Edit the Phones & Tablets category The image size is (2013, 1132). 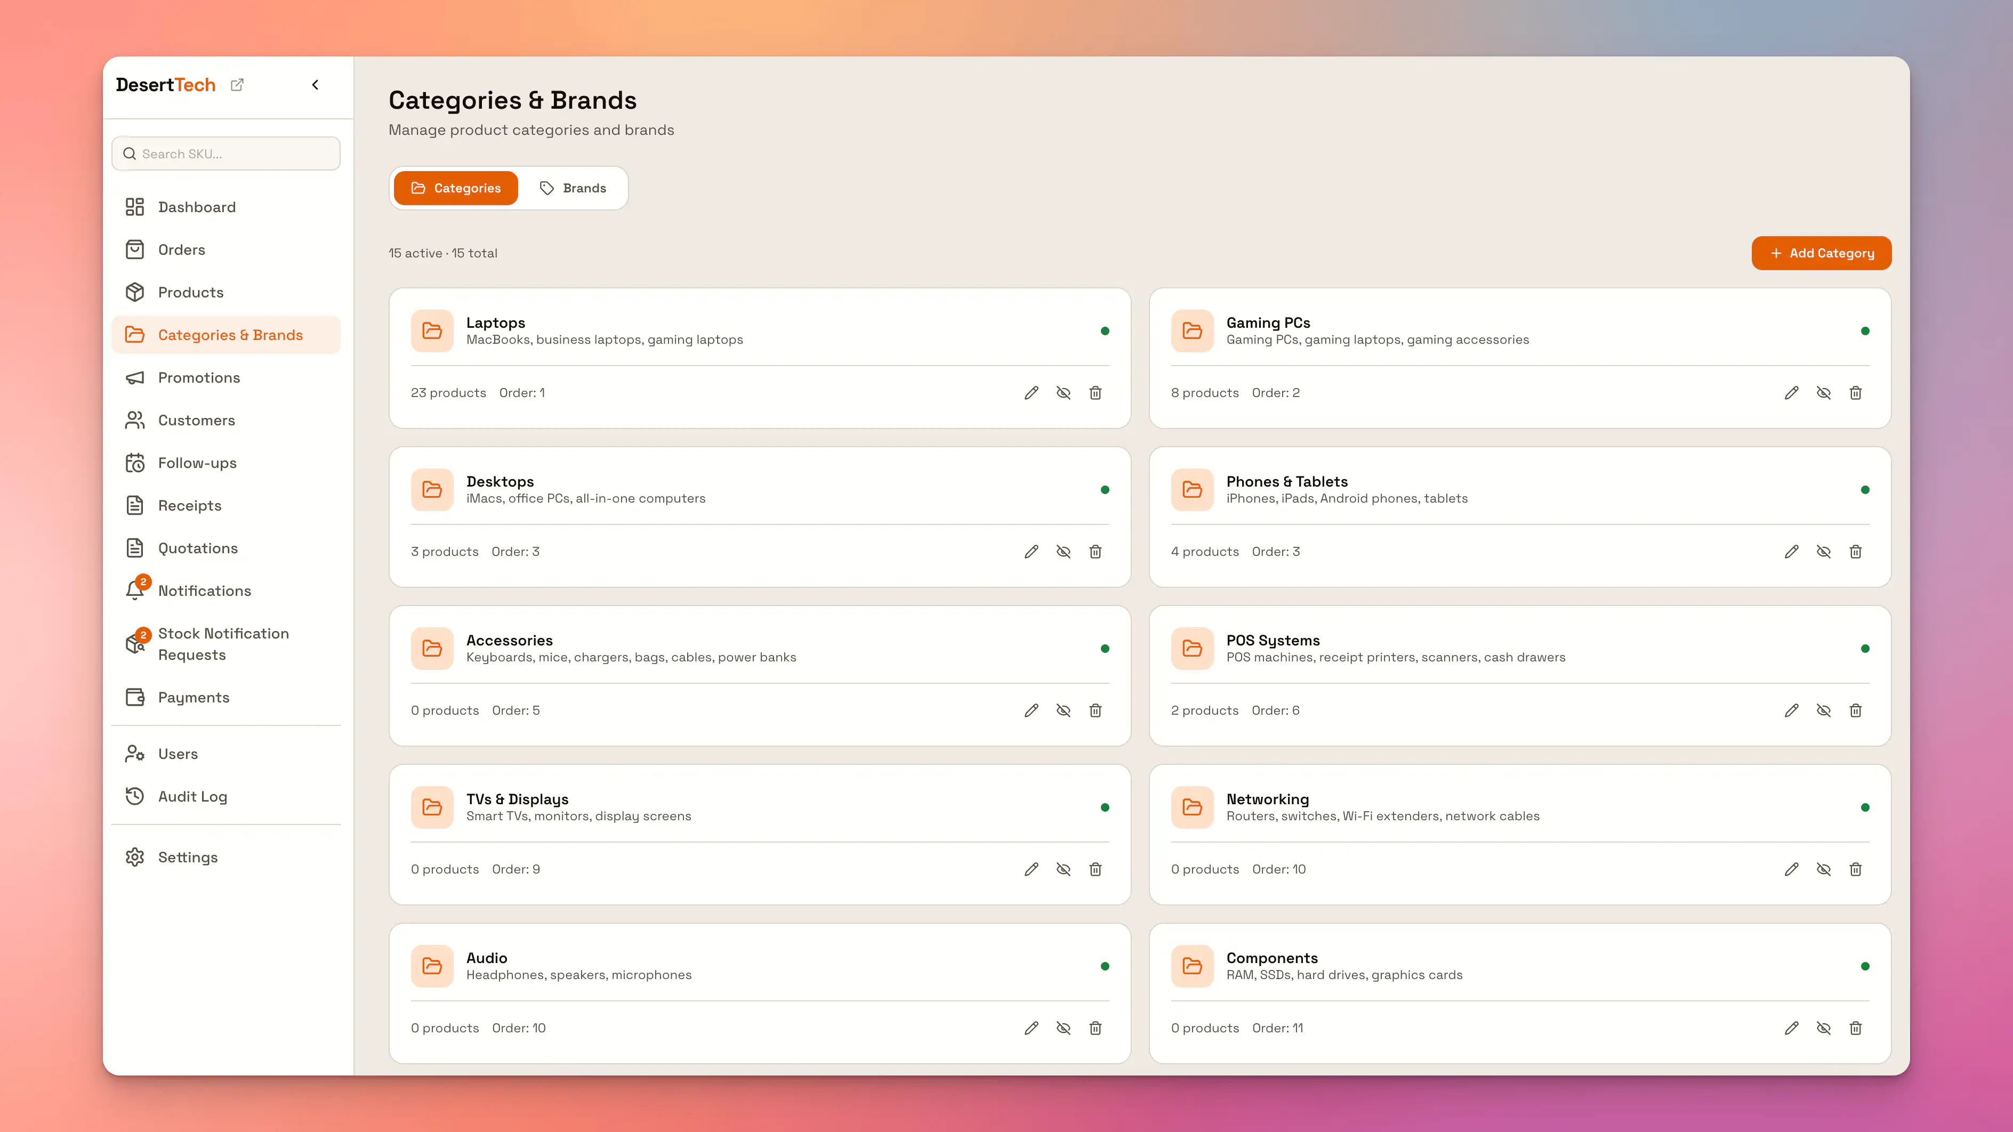click(1792, 552)
